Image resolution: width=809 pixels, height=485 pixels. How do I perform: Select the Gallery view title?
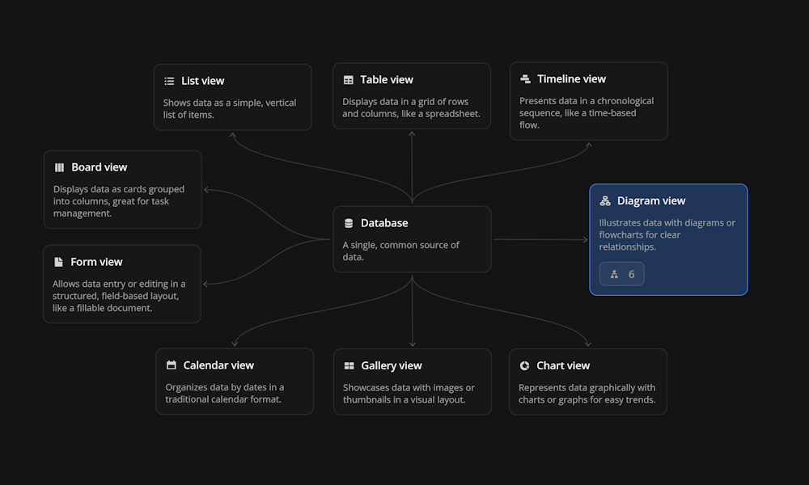pyautogui.click(x=391, y=366)
